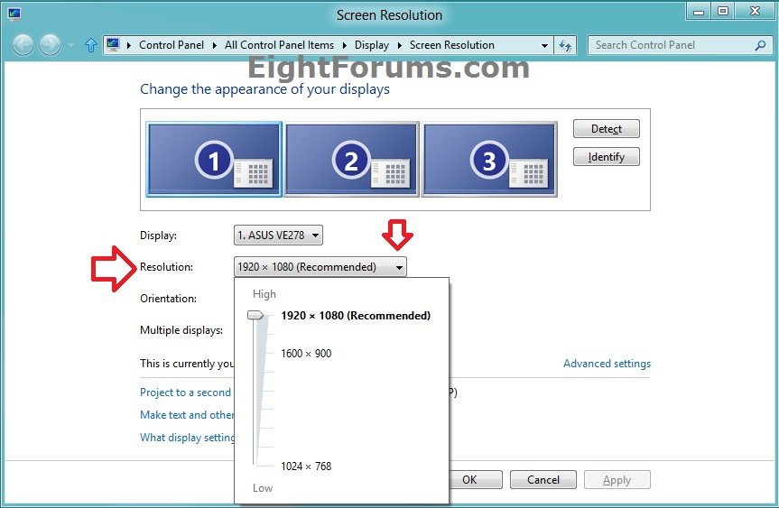Select monitor 2 thumbnail
Image resolution: width=779 pixels, height=508 pixels.
tap(351, 160)
